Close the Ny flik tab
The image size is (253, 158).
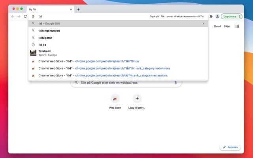71,9
